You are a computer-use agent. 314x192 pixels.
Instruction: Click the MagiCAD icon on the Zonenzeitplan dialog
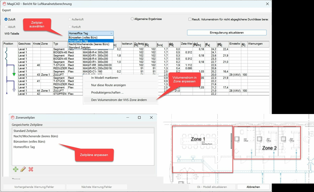point(12,117)
